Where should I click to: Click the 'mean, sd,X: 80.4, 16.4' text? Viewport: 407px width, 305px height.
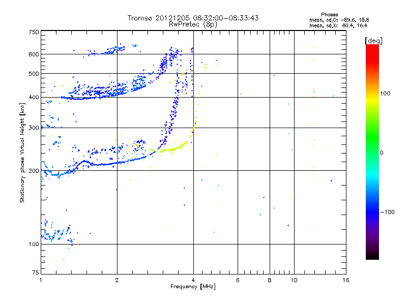338,25
